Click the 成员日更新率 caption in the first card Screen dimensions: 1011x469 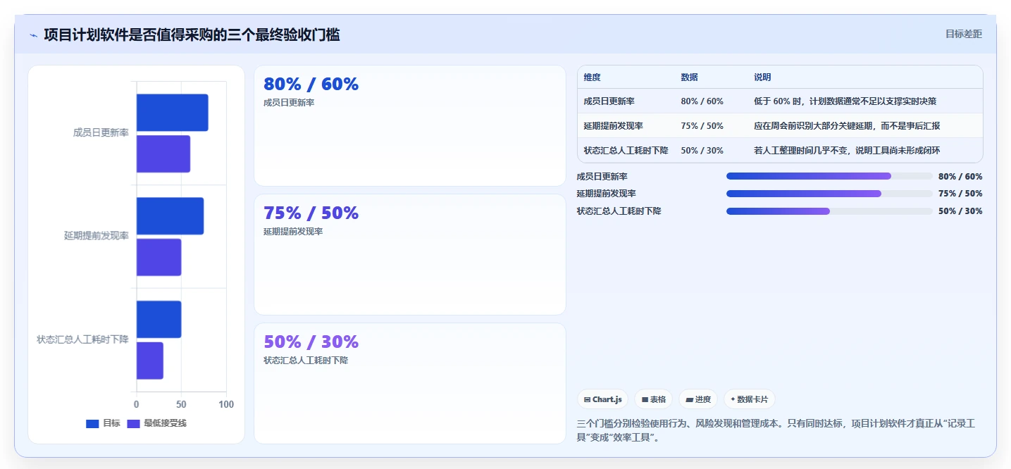click(289, 103)
